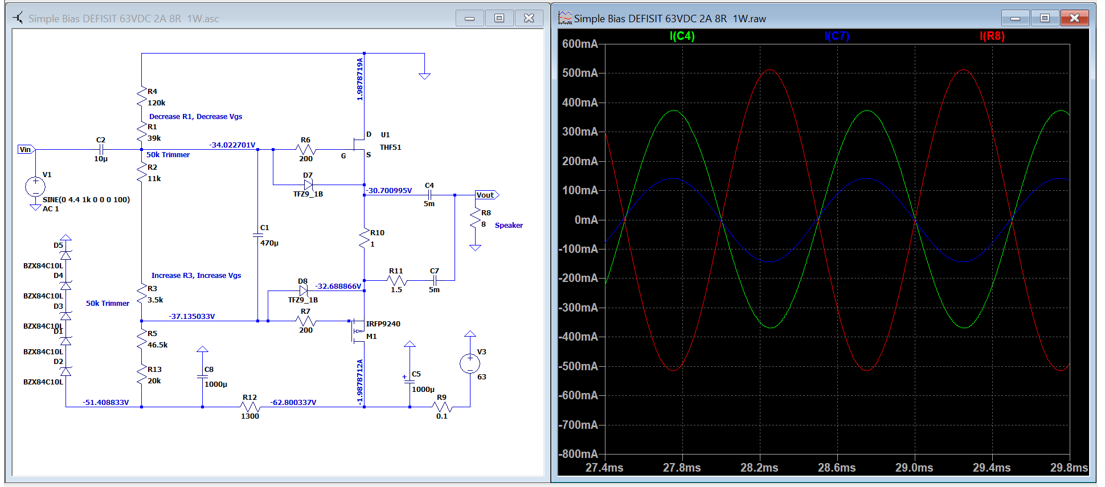Image resolution: width=1105 pixels, height=487 pixels.
Task: Click the waveform window title bar icon
Action: [x=565, y=18]
